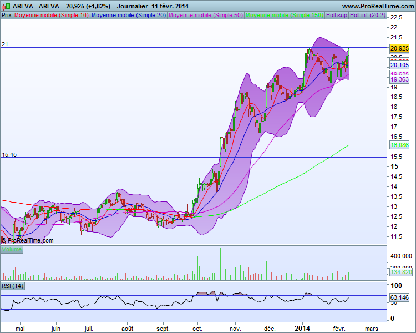Click the 22,5 price axis label

[397, 17]
